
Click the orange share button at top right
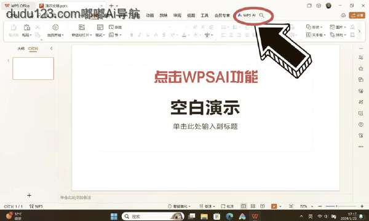pos(357,15)
